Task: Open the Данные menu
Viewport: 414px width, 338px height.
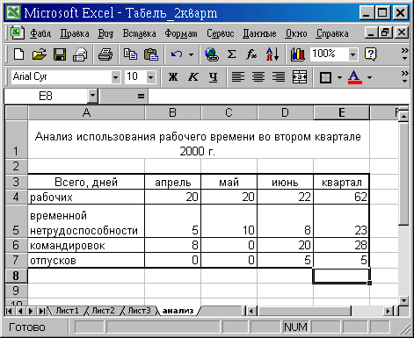Action: [x=259, y=33]
